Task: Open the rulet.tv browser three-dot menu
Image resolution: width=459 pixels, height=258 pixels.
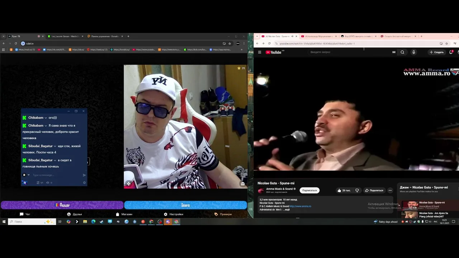Action: 244,43
